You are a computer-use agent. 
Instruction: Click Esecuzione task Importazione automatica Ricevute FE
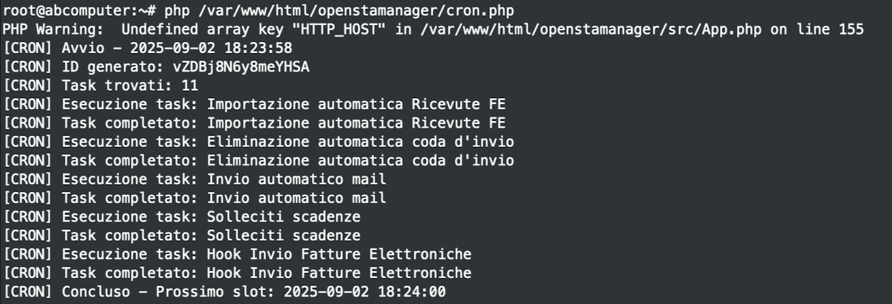255,104
